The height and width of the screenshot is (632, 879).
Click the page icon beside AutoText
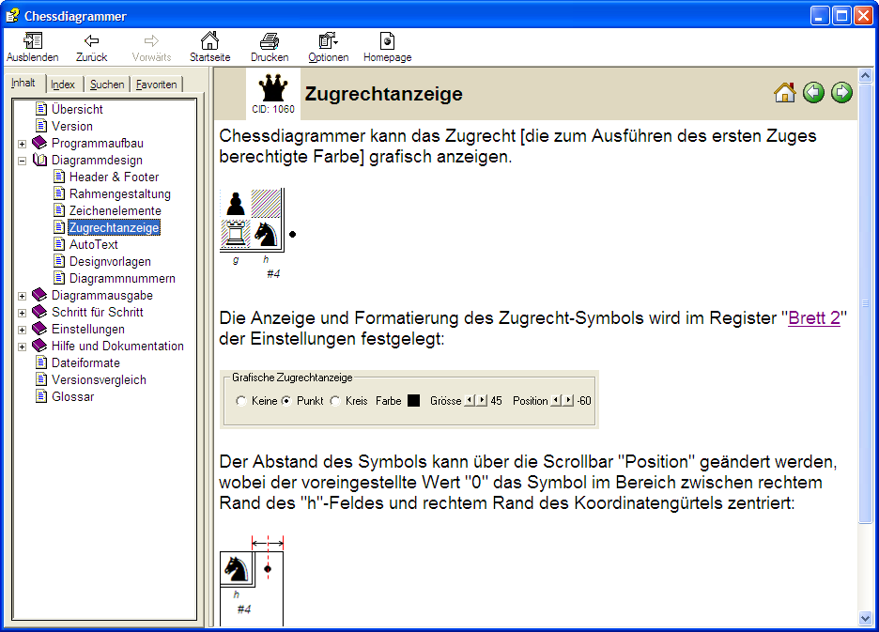point(59,244)
